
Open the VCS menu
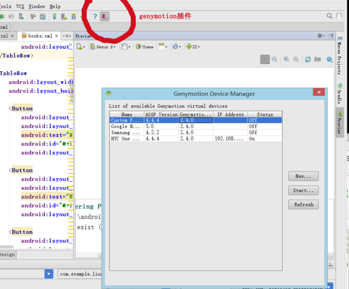[x=20, y=6]
